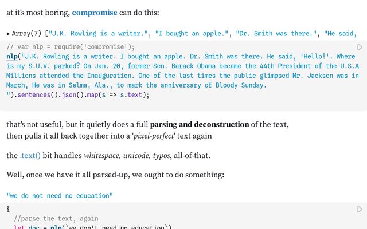Image resolution: width=367 pixels, height=229 pixels.
Task: Run the nlp sentences code cell
Action: coord(360,48)
